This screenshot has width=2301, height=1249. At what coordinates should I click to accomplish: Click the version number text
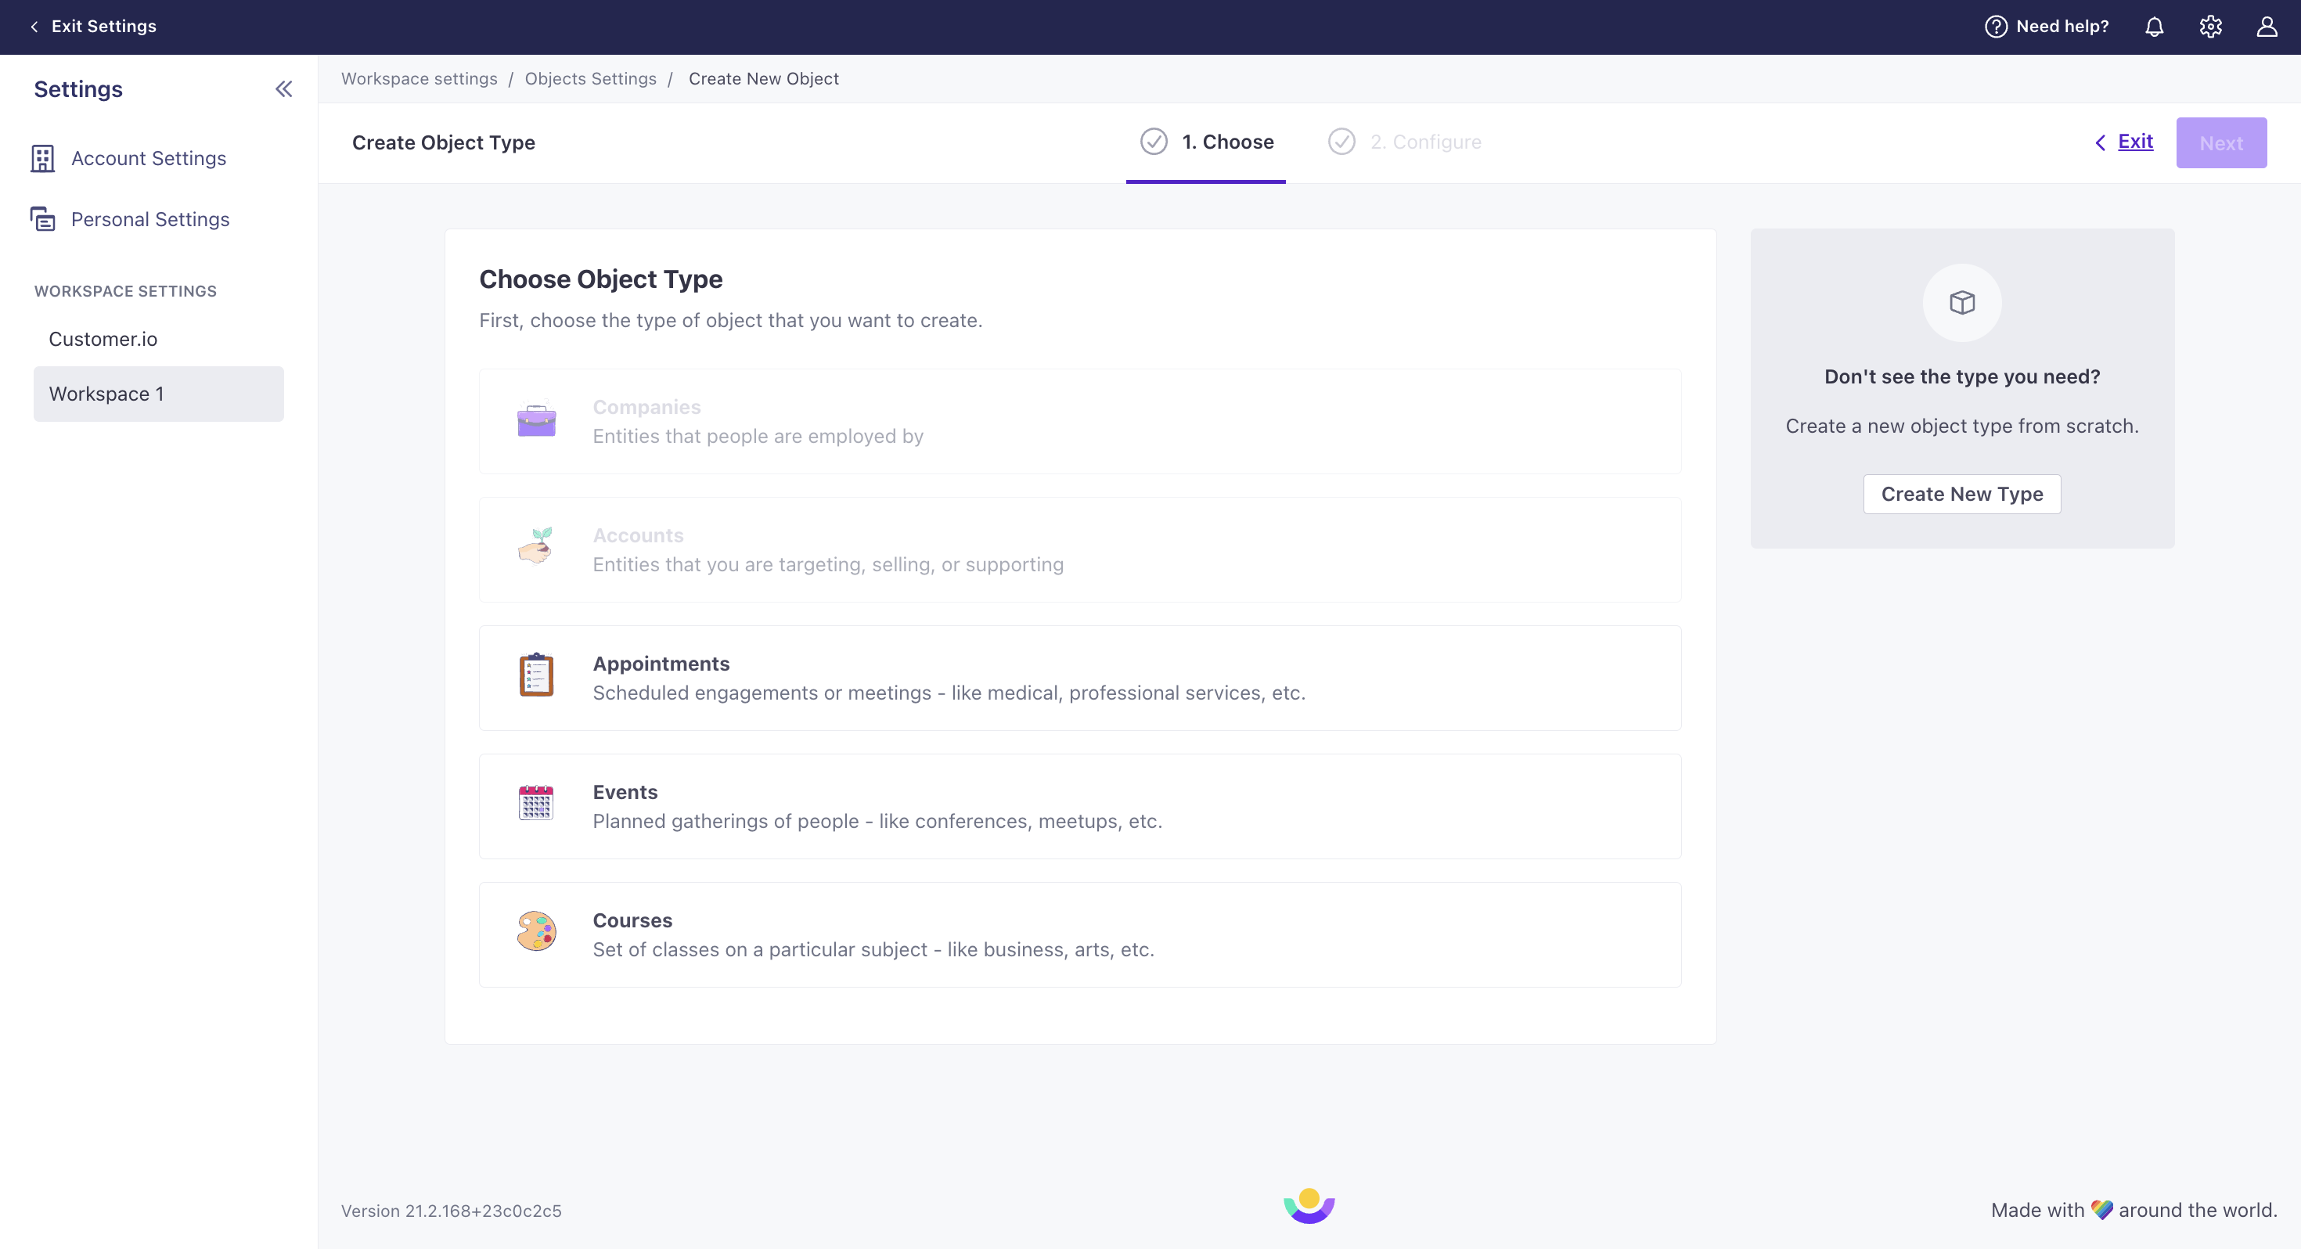[451, 1211]
